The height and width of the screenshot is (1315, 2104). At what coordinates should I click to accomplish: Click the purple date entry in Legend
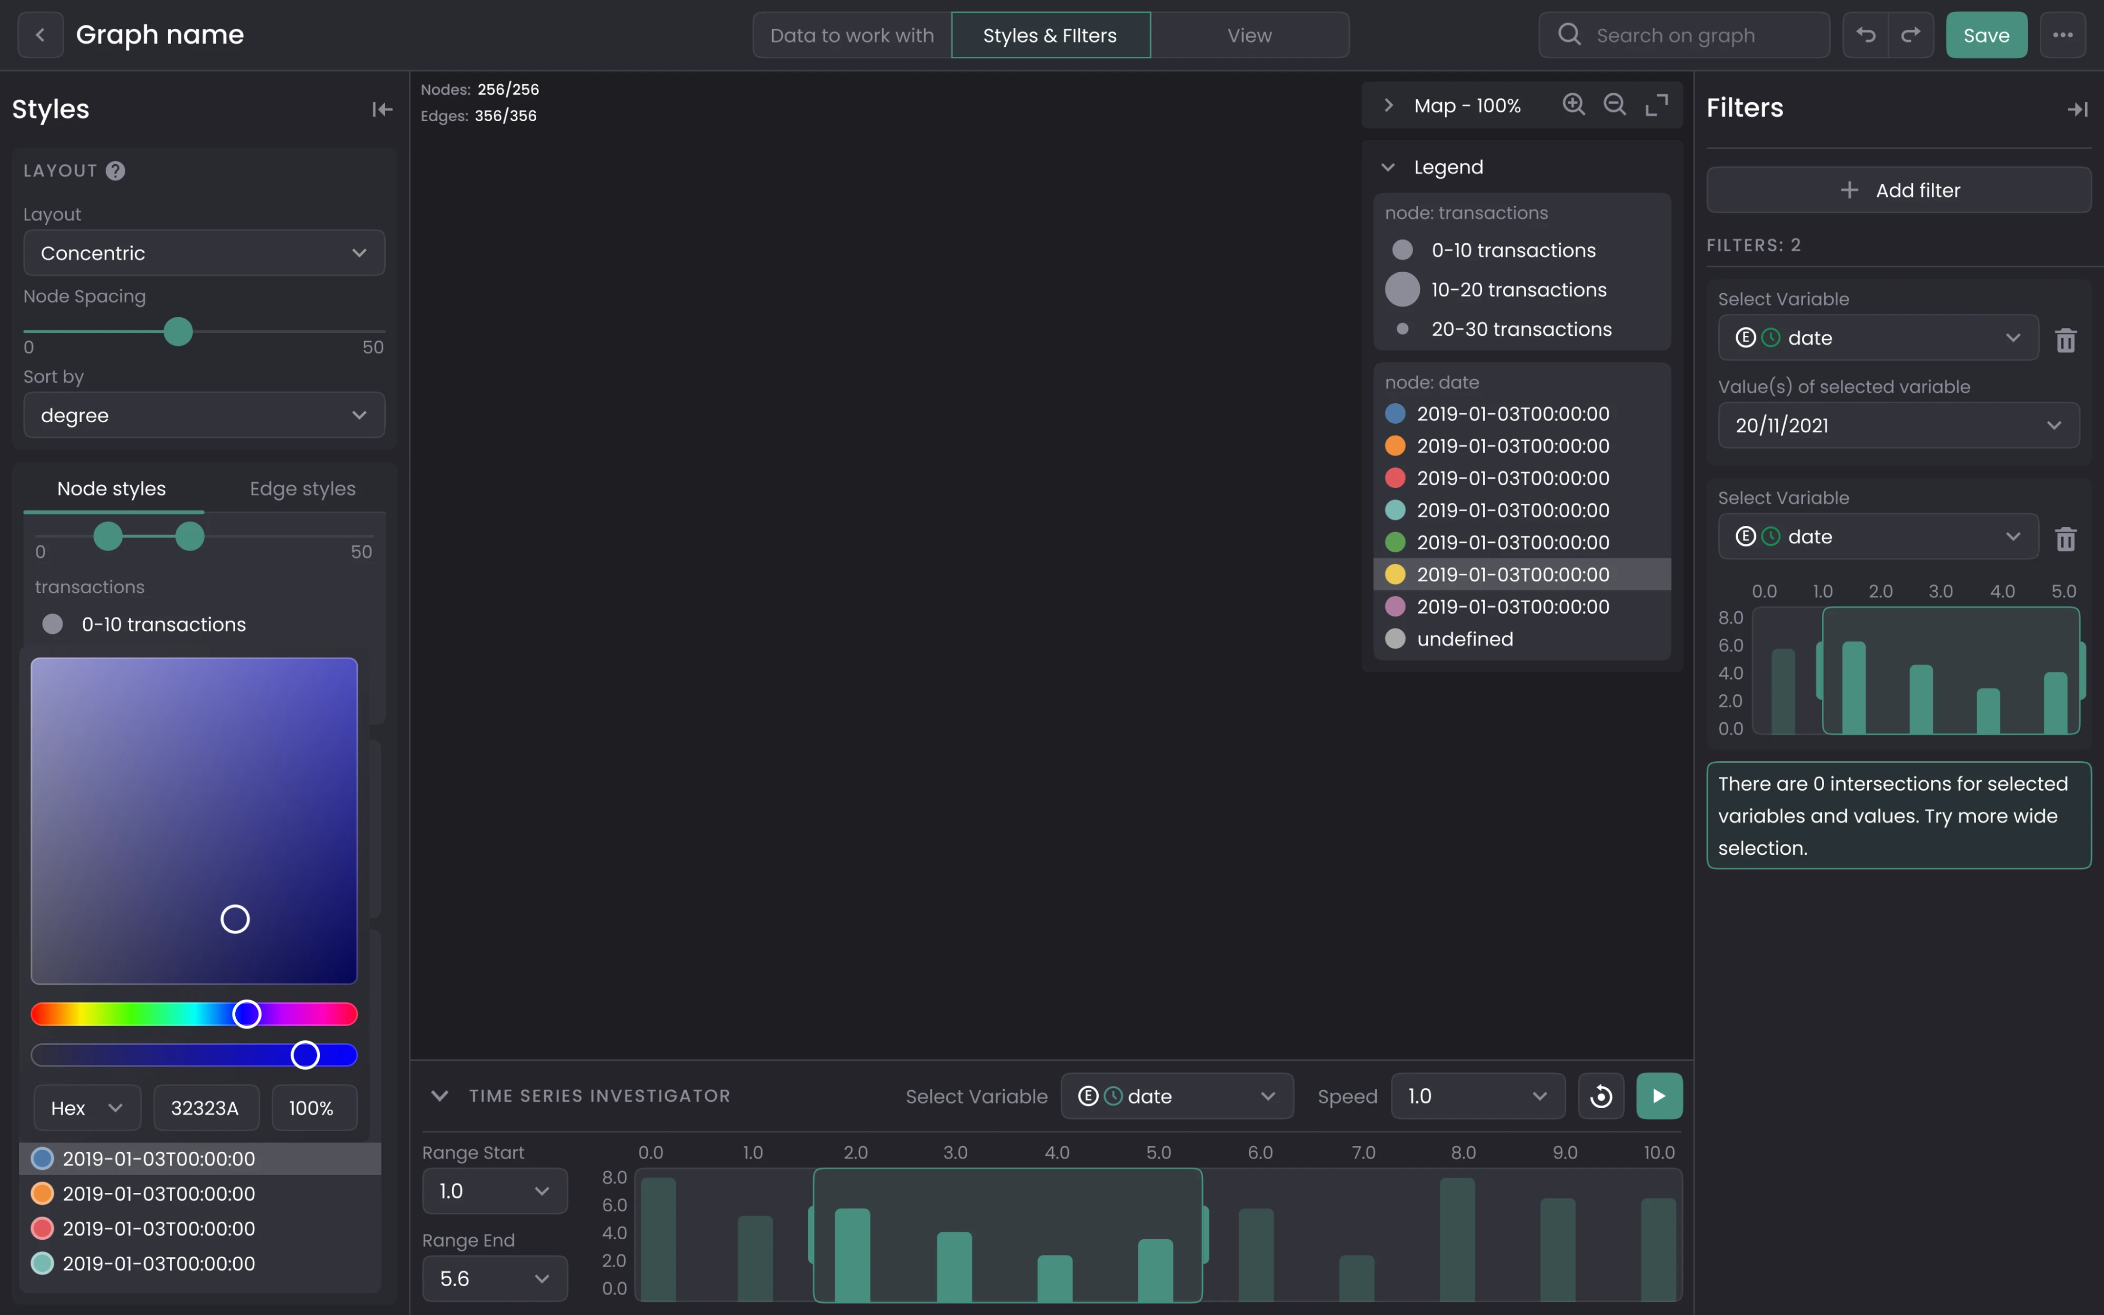click(1521, 606)
